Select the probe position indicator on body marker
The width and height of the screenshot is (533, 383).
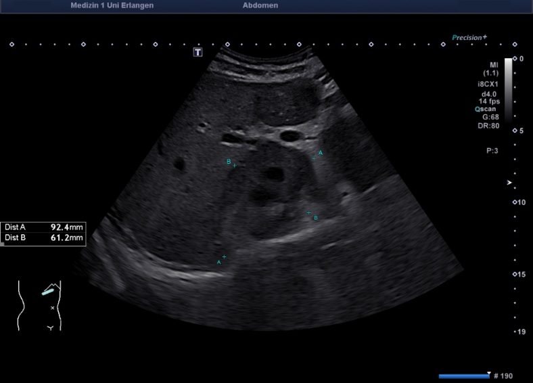[x=49, y=291]
